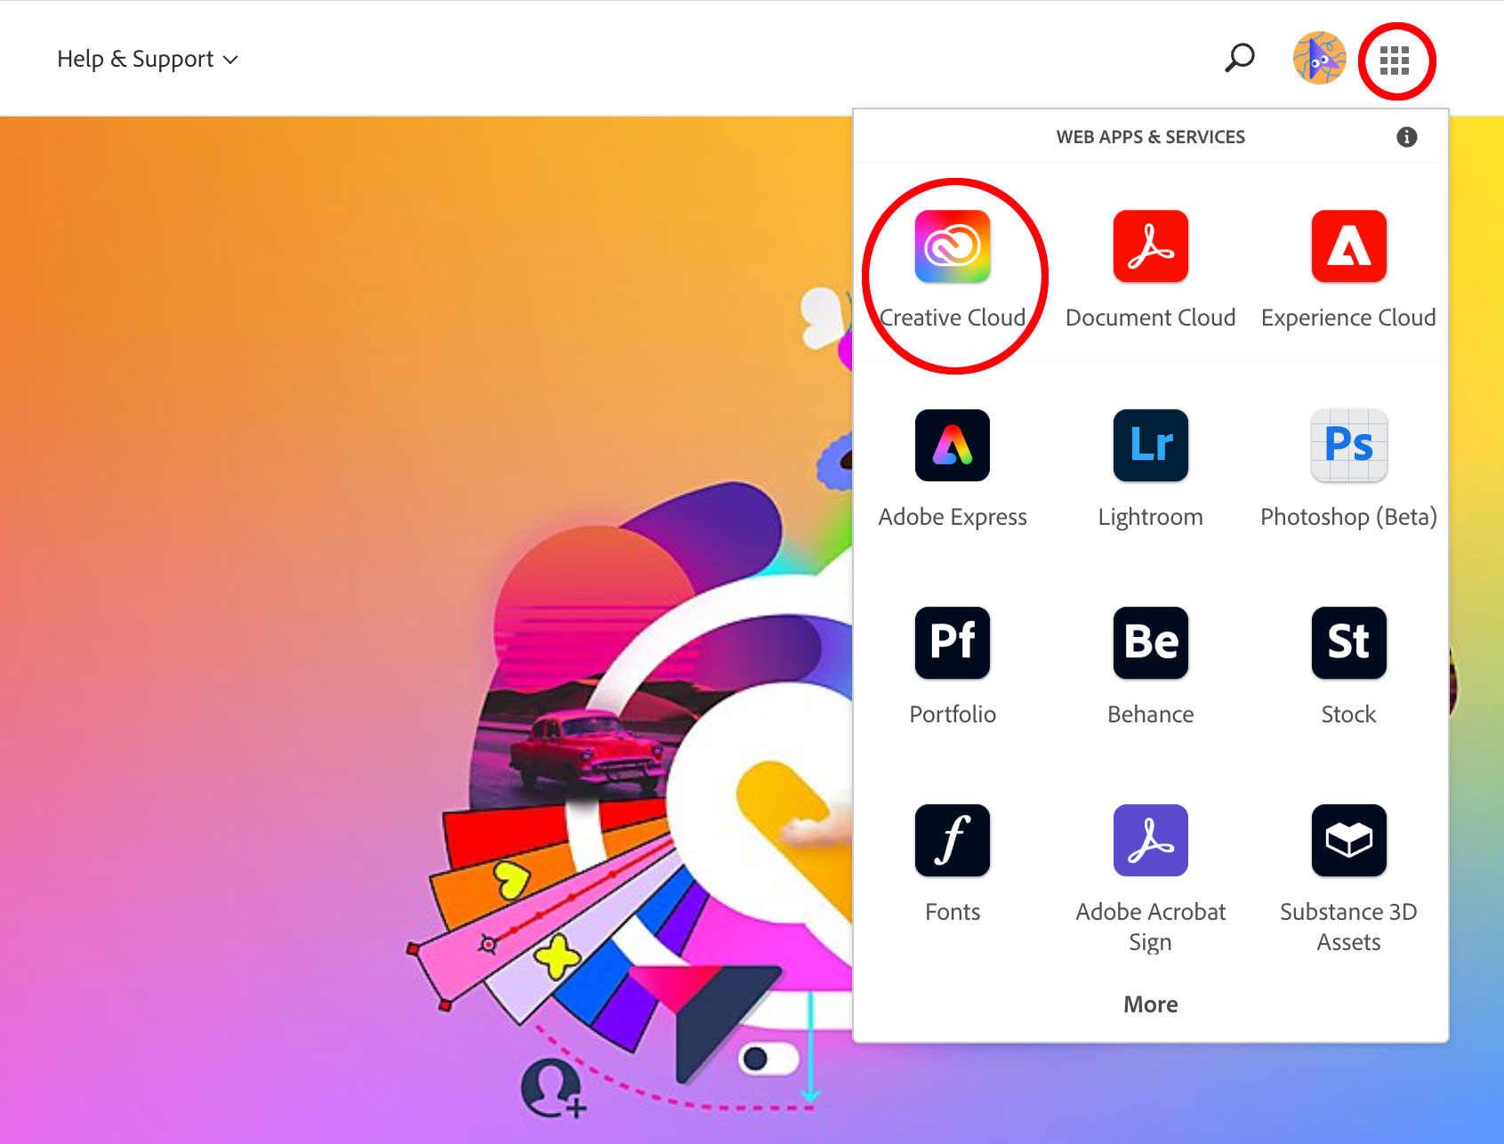
Task: Click the info icon beside Web Apps & Services
Action: [1406, 136]
